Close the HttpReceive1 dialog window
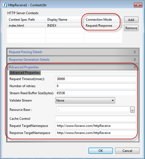The image size is (145, 159). (138, 5)
